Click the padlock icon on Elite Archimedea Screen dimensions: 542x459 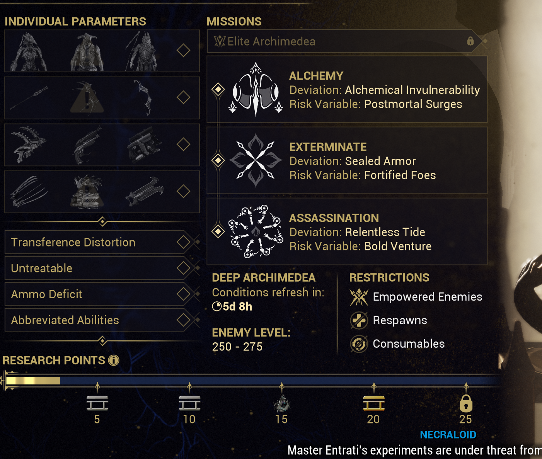pos(470,41)
